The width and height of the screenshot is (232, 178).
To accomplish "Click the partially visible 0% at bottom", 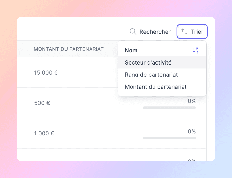I will (x=192, y=160).
